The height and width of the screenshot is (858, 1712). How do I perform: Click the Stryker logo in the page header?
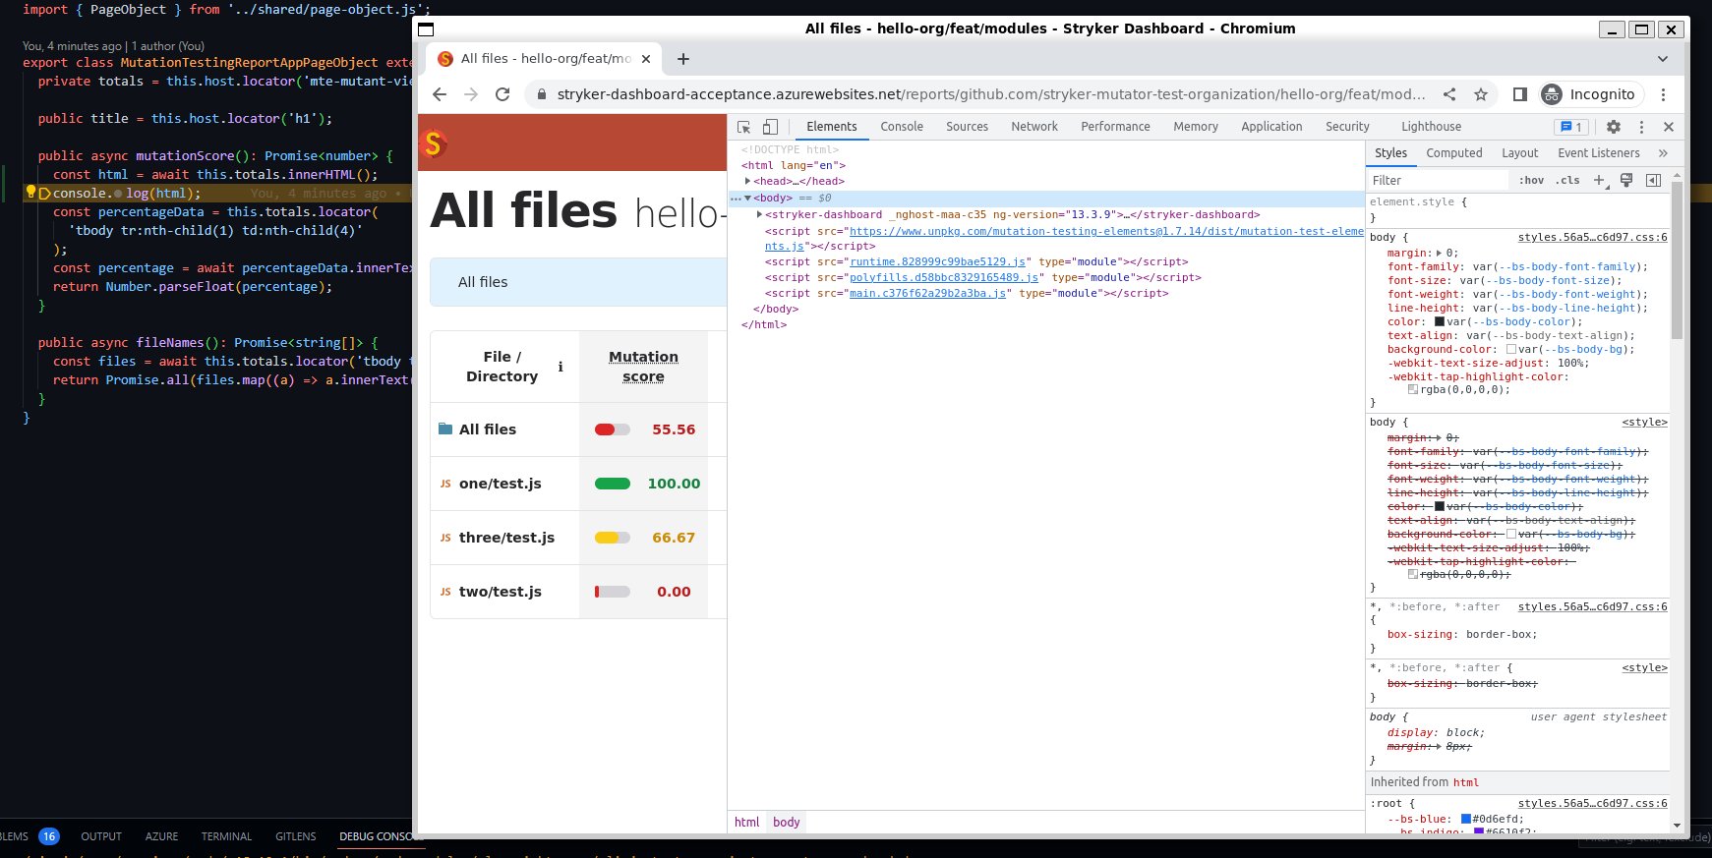click(x=434, y=143)
